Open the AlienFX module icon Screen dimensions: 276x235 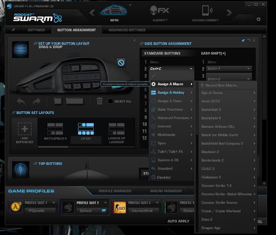point(160,11)
